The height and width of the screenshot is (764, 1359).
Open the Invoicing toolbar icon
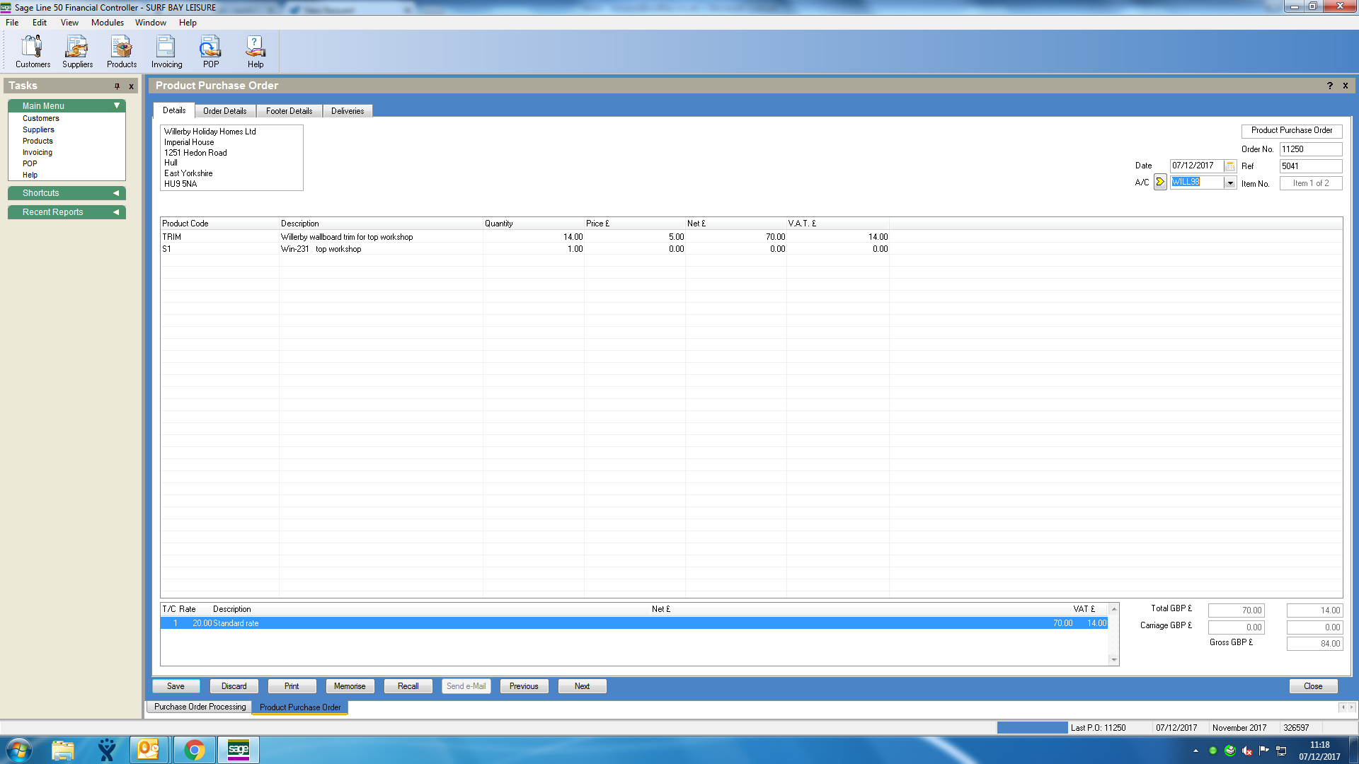coord(166,51)
